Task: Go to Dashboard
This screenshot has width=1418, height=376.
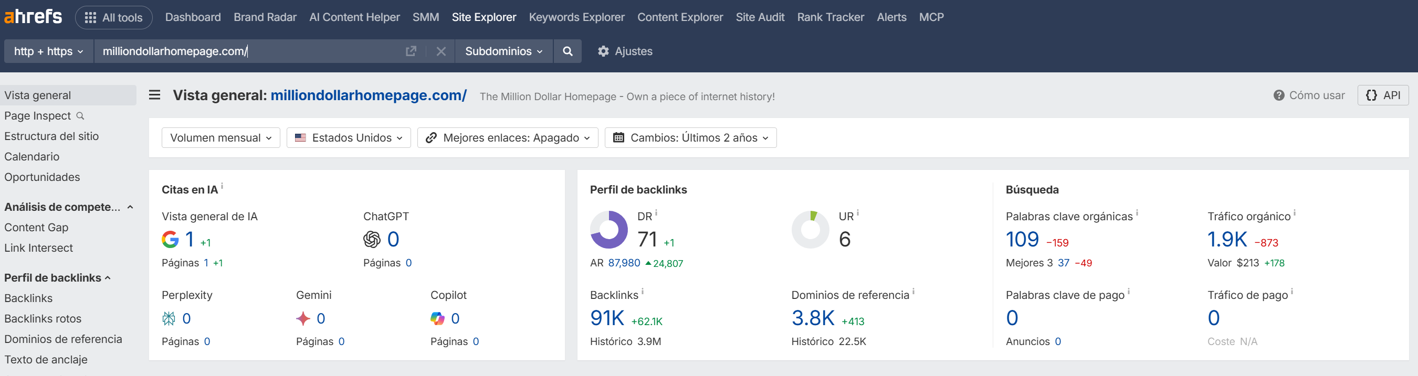Action: pyautogui.click(x=193, y=17)
